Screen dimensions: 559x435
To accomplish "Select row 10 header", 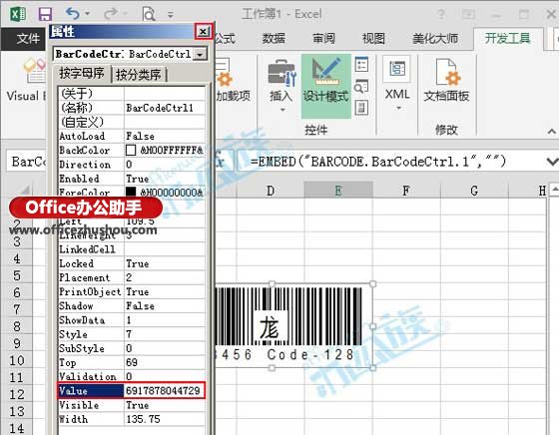I will pyautogui.click(x=17, y=360).
